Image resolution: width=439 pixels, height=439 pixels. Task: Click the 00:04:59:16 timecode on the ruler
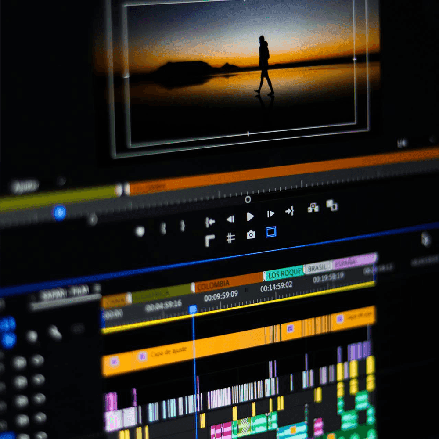click(163, 306)
